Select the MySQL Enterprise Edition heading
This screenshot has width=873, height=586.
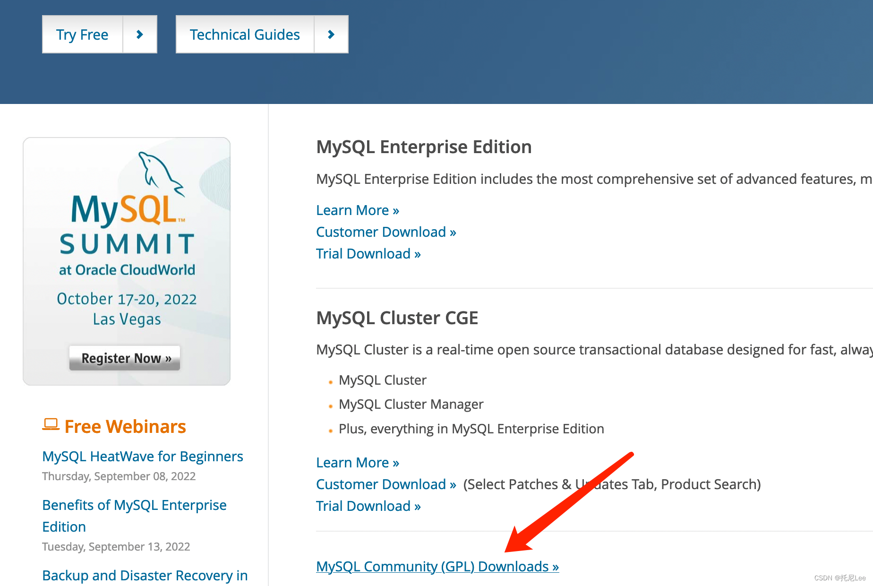pos(424,147)
